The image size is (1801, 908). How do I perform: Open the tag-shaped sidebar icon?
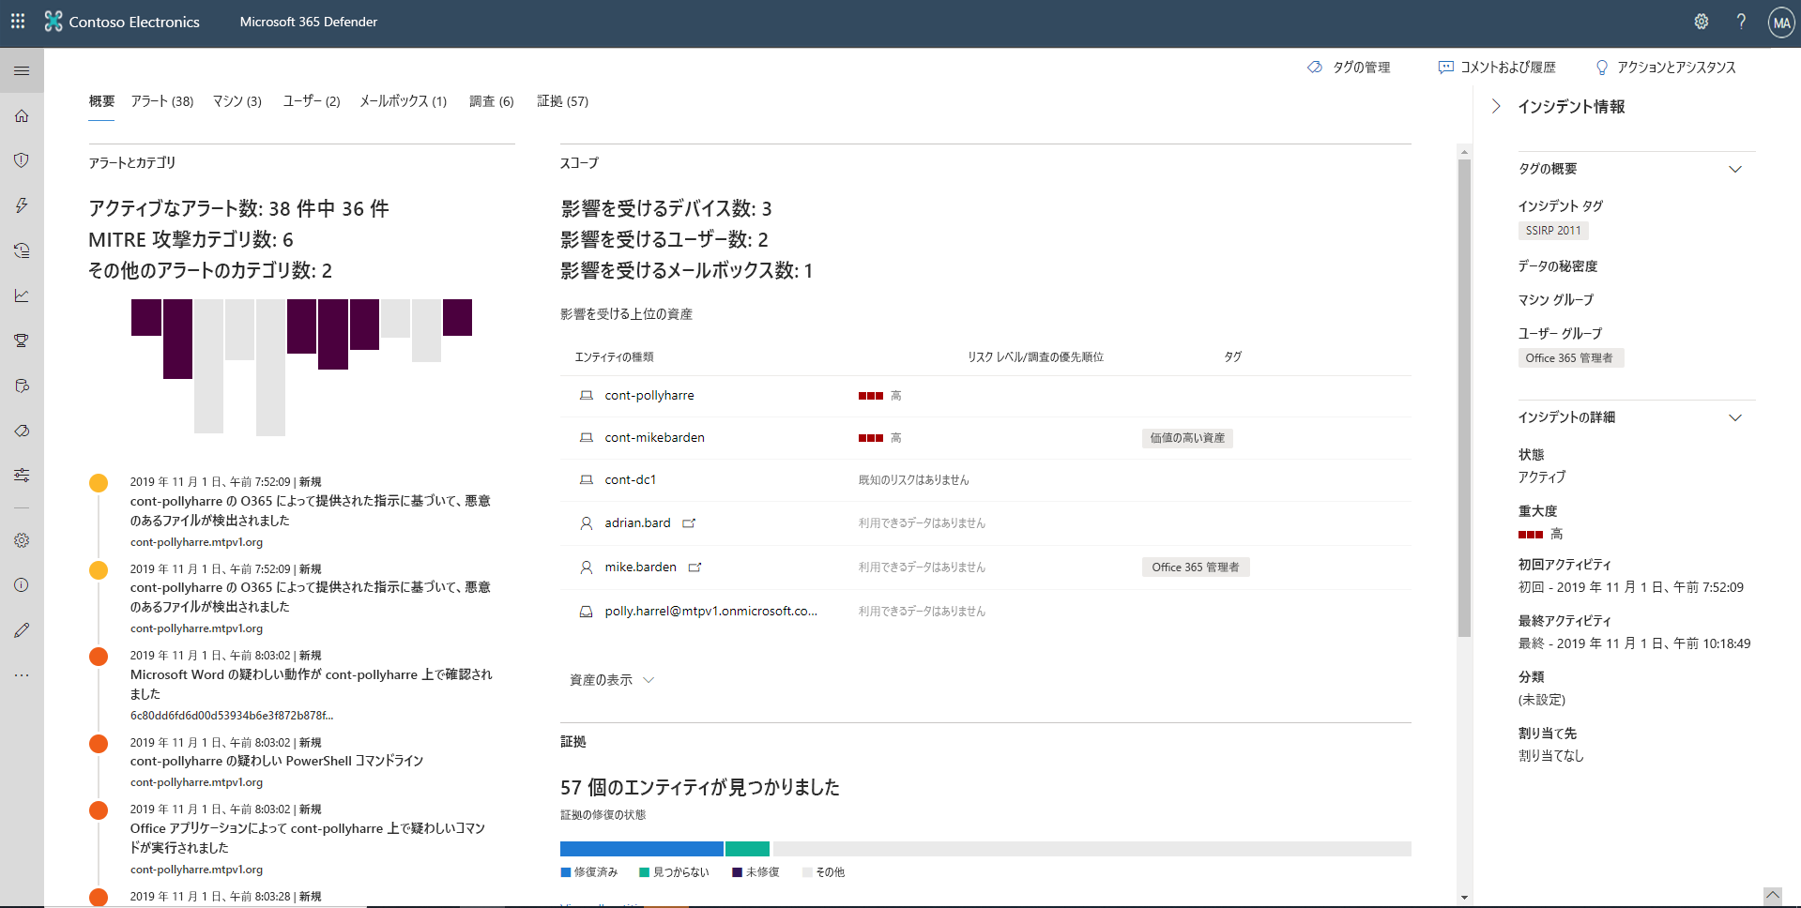(x=22, y=431)
